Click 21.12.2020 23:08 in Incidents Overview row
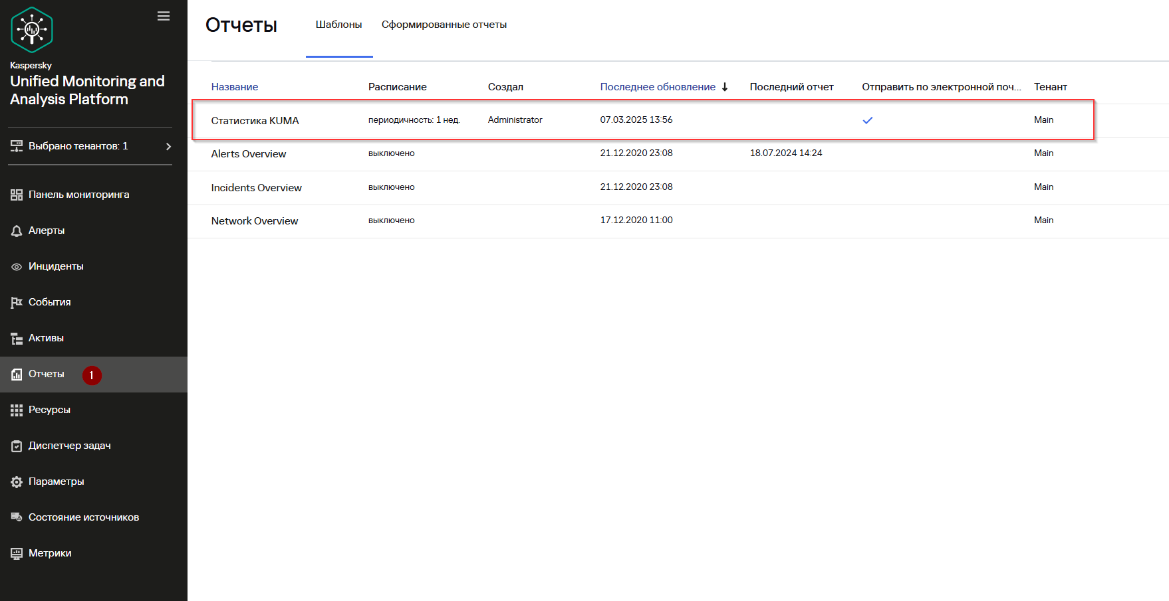The image size is (1169, 601). (x=636, y=187)
